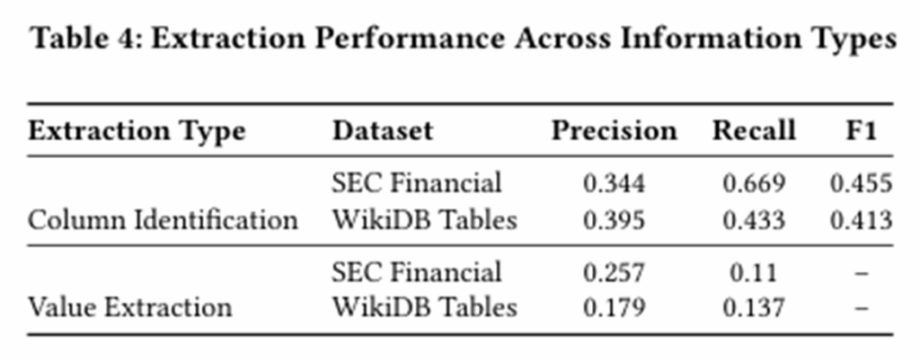Click the recall value 0.669
The height and width of the screenshot is (360, 920).
(x=754, y=183)
